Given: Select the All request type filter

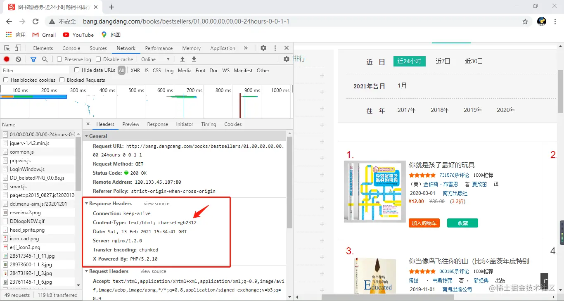Looking at the screenshot, I should tap(121, 70).
